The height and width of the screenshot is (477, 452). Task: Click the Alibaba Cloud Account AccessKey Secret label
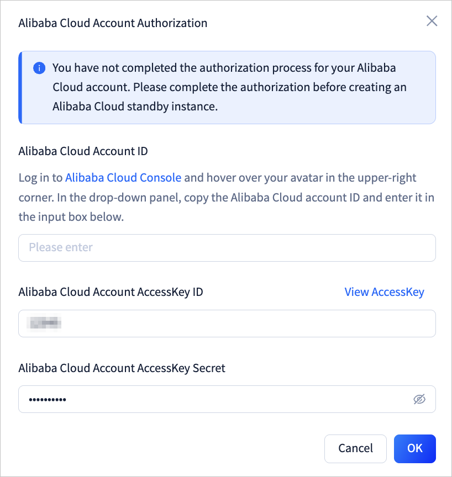coord(122,368)
